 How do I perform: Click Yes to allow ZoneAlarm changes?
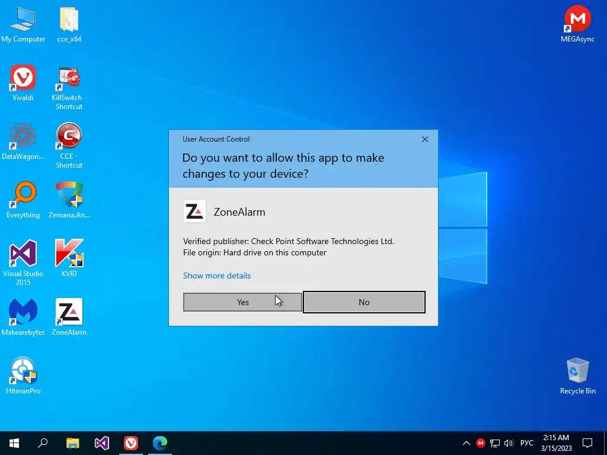[x=242, y=302]
